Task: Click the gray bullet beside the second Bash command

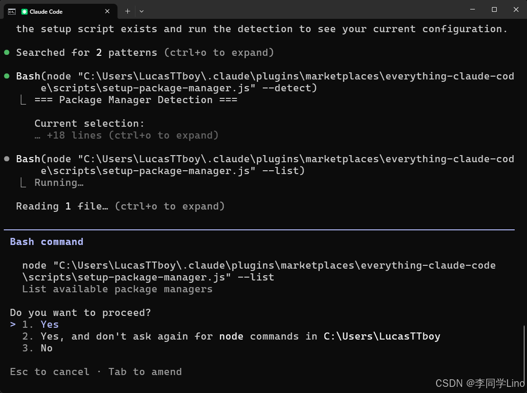Action: point(7,159)
